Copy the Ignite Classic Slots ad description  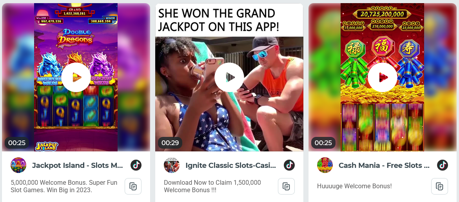tap(286, 186)
